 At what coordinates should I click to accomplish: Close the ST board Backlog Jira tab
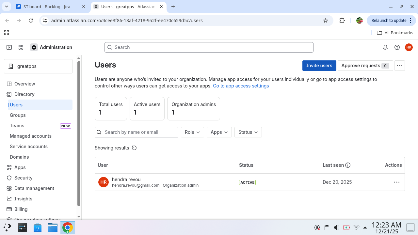point(84,7)
